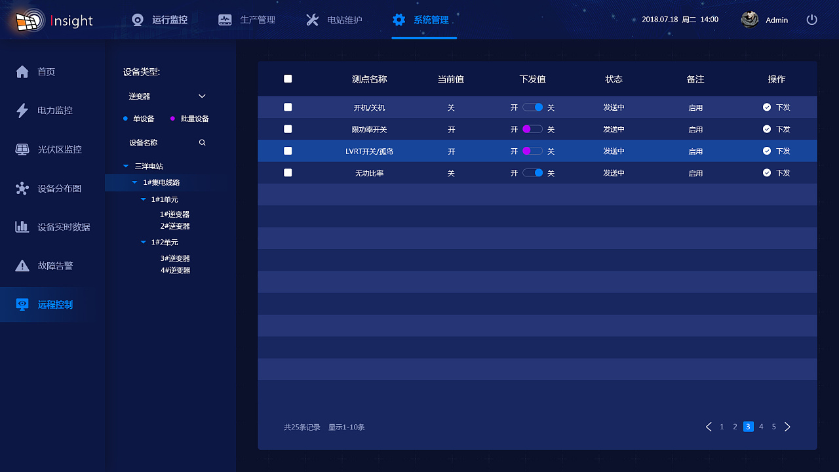
Task: Open the 首页 page from the sidebar
Action: pyautogui.click(x=46, y=71)
